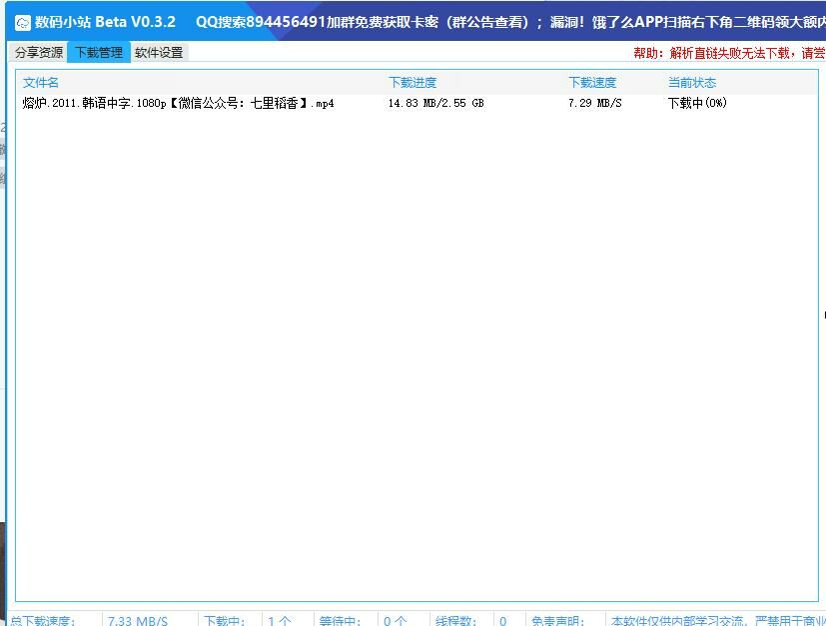This screenshot has width=826, height=626.
Task: Open the 软件设置 tab
Action: coord(159,53)
